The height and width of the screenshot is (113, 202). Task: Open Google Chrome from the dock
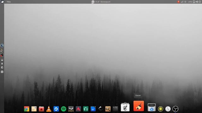(27, 109)
